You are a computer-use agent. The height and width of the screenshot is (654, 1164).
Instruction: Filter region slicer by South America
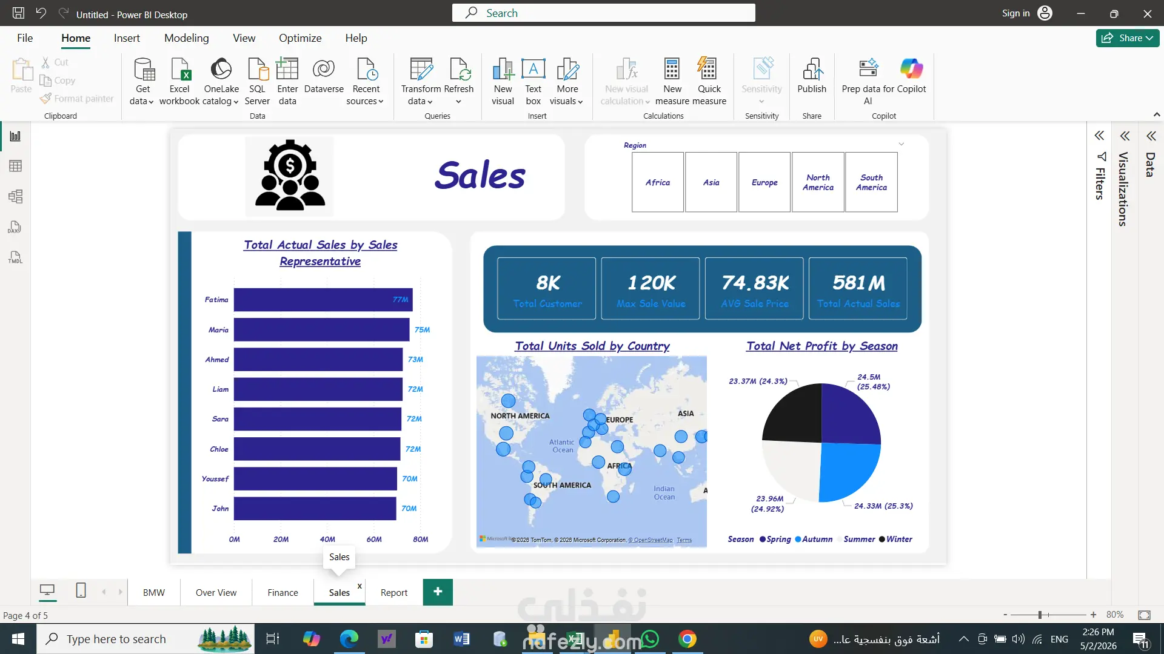871,182
